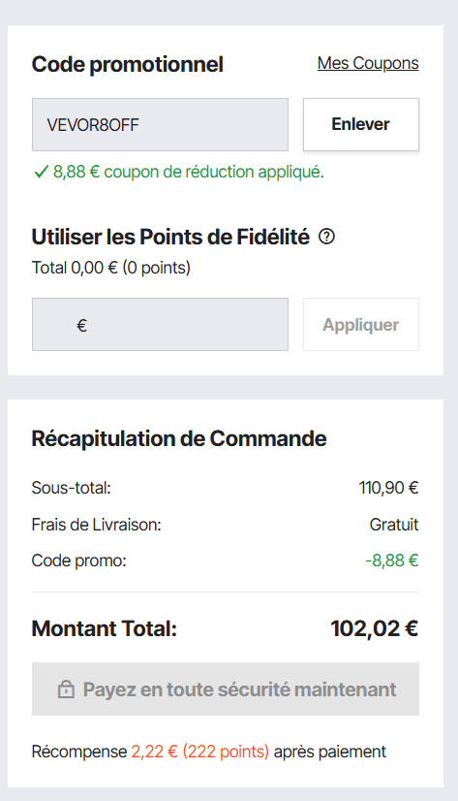The width and height of the screenshot is (458, 801).
Task: Remove the coupon with the Enlever button
Action: click(x=361, y=124)
